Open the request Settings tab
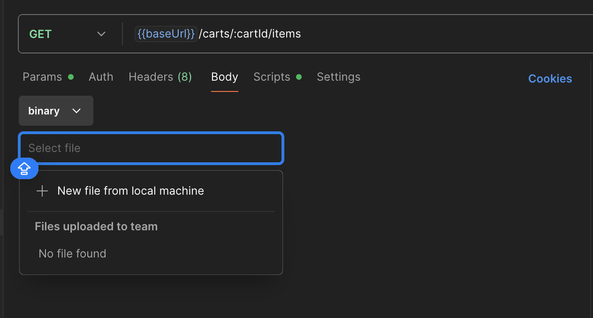593x318 pixels. 338,77
